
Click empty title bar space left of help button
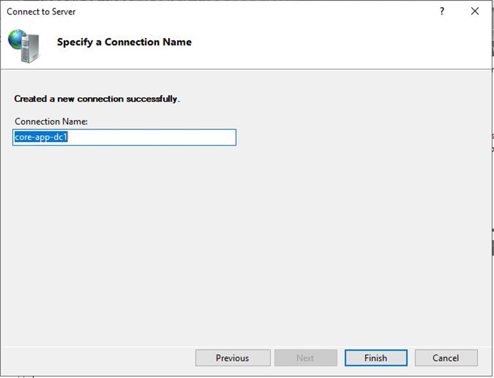click(x=252, y=12)
